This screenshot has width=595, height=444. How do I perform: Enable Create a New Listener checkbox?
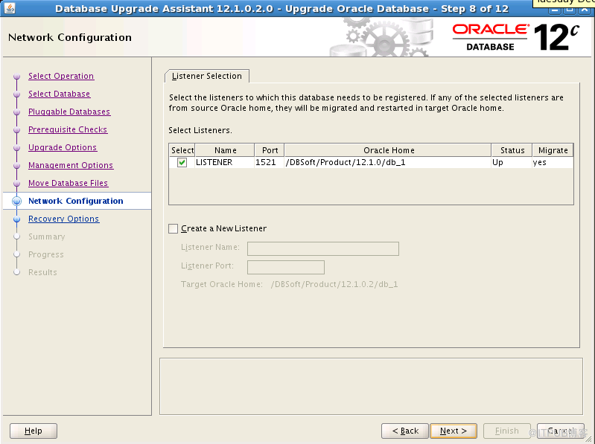173,228
